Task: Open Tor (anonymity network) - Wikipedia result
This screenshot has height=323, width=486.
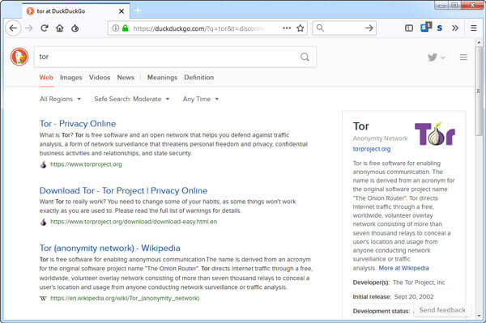Action: click(x=109, y=248)
